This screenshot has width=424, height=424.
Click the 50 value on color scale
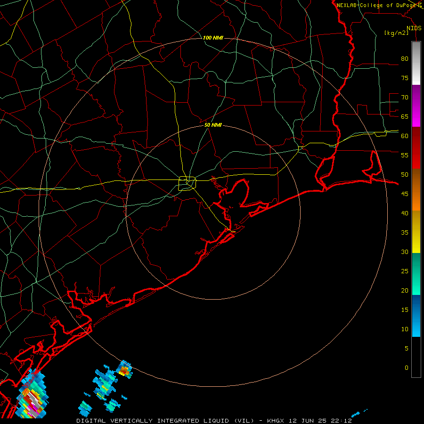coord(405,174)
